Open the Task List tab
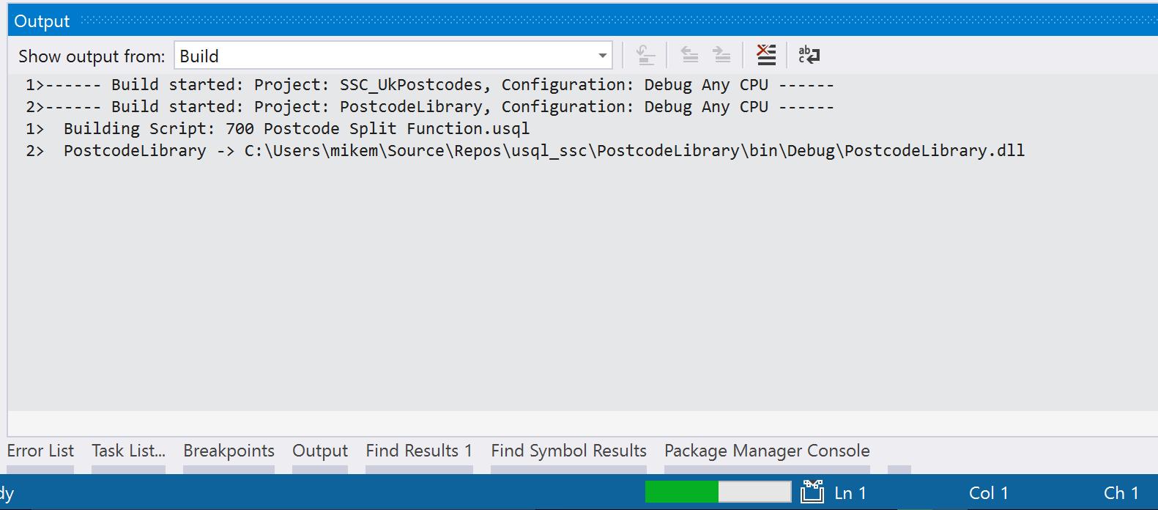 128,451
